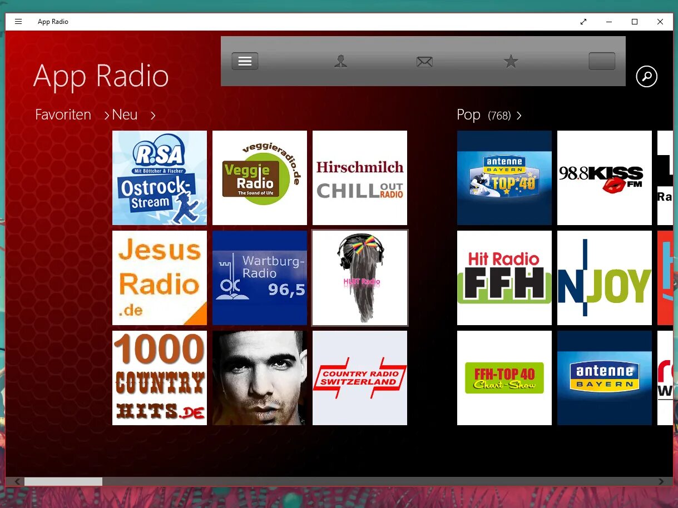Screen dimensions: 678x508
Task: Play the Jesus Radio .de station
Action: (160, 278)
